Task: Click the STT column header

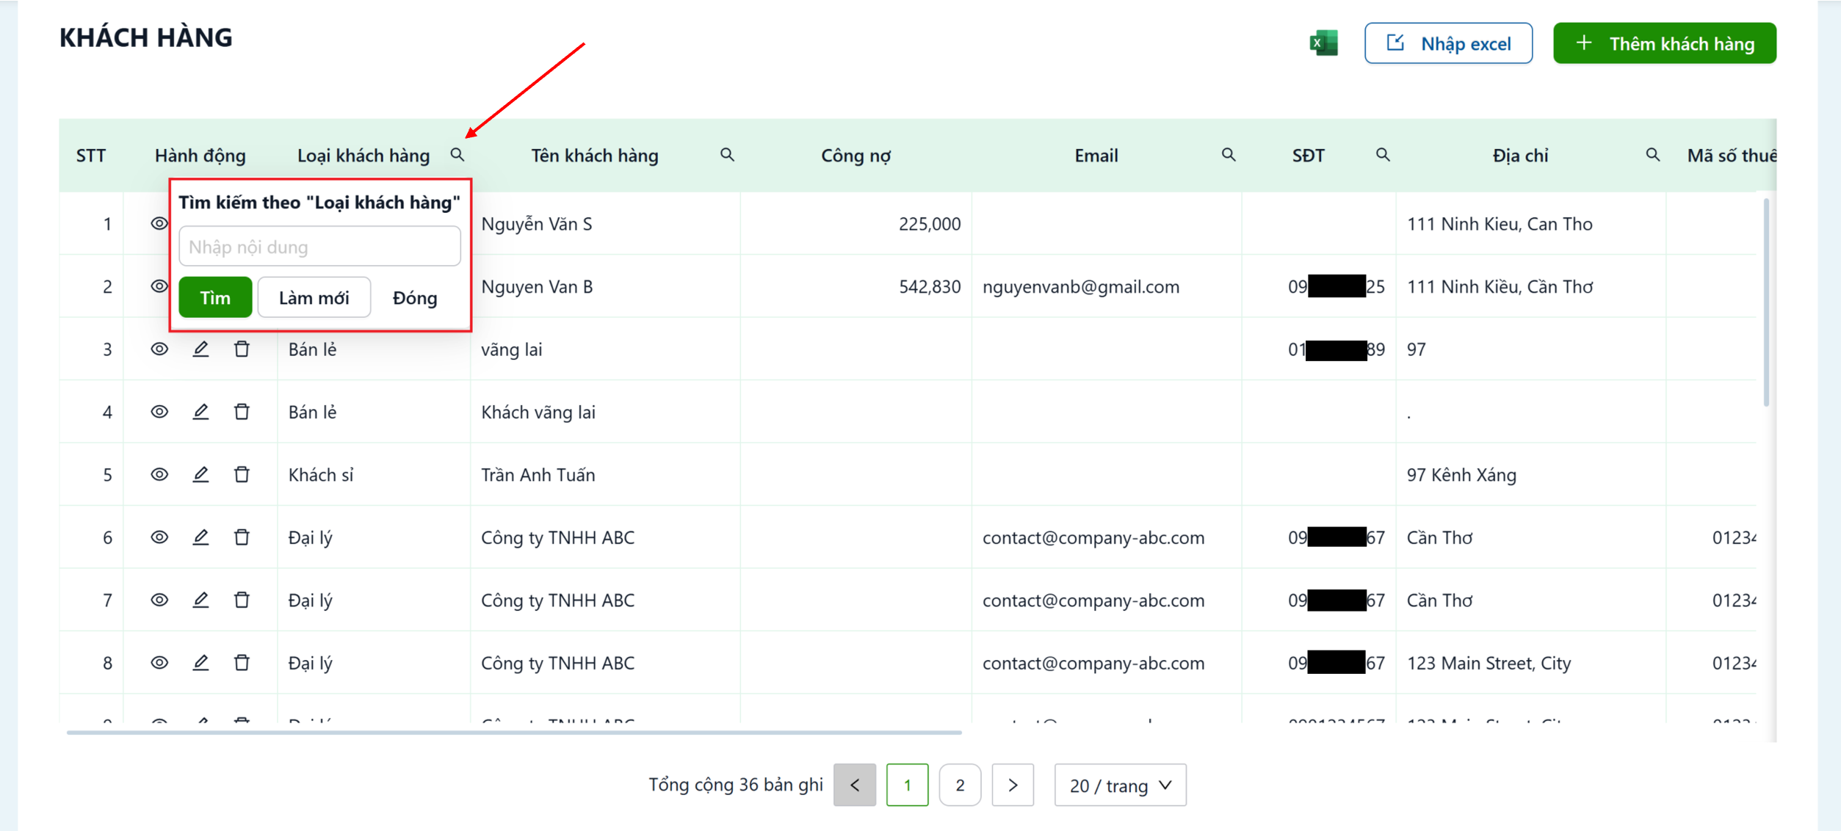Action: 91,155
